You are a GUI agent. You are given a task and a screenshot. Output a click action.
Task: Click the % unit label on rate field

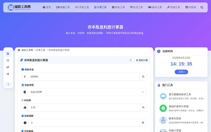click(x=143, y=107)
